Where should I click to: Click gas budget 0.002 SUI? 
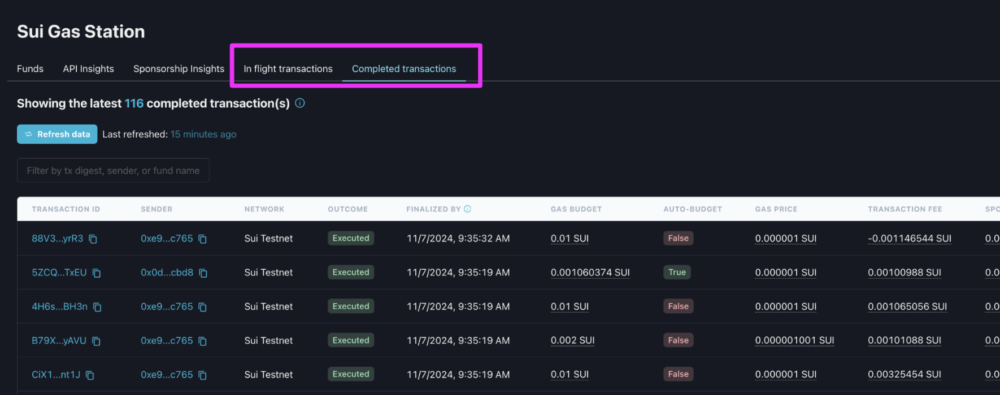click(x=573, y=341)
